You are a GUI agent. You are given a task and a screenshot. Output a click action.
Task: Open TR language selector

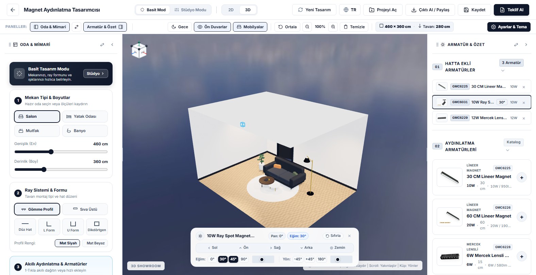click(x=350, y=10)
